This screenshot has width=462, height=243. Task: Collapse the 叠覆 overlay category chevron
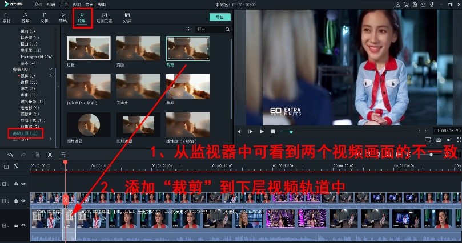tap(50, 70)
